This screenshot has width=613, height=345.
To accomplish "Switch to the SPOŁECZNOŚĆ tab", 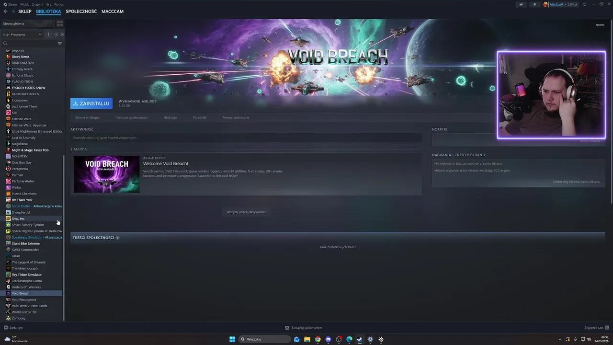I will coord(81,11).
